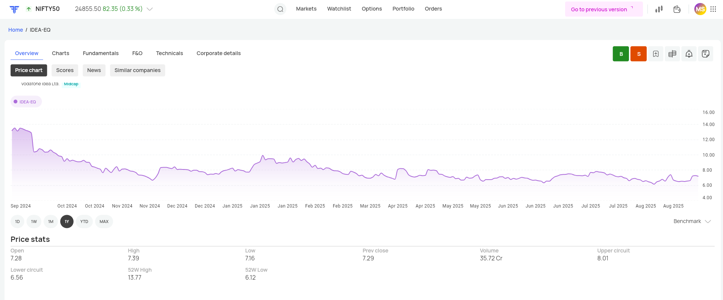Viewport: 723px width, 300px height.
Task: Add a note using sticky note icon
Action: (x=706, y=54)
